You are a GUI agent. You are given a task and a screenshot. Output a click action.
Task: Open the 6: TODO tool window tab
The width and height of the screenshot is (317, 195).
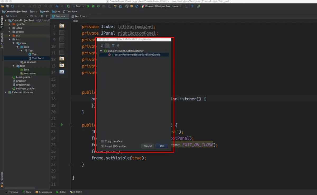pyautogui.click(x=76, y=192)
